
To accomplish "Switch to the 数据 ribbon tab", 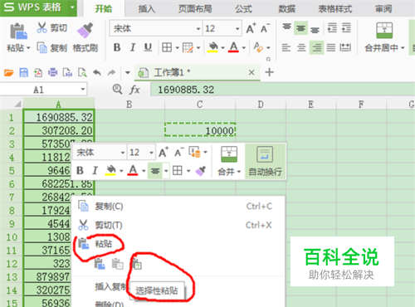I will coord(286,9).
